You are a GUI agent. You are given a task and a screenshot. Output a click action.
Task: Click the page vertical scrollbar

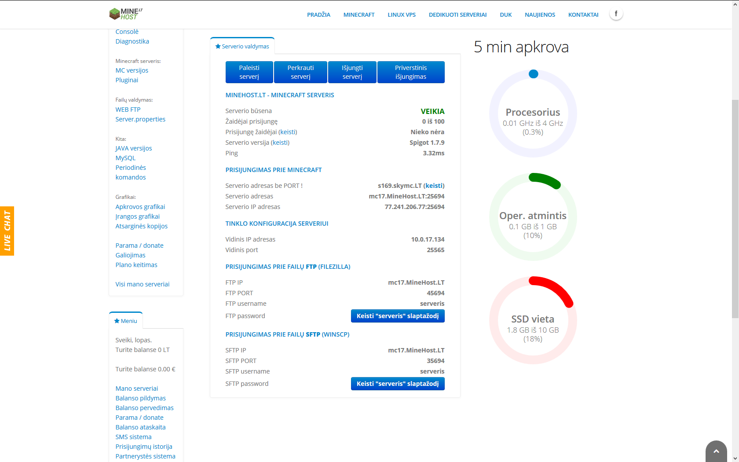[735, 209]
